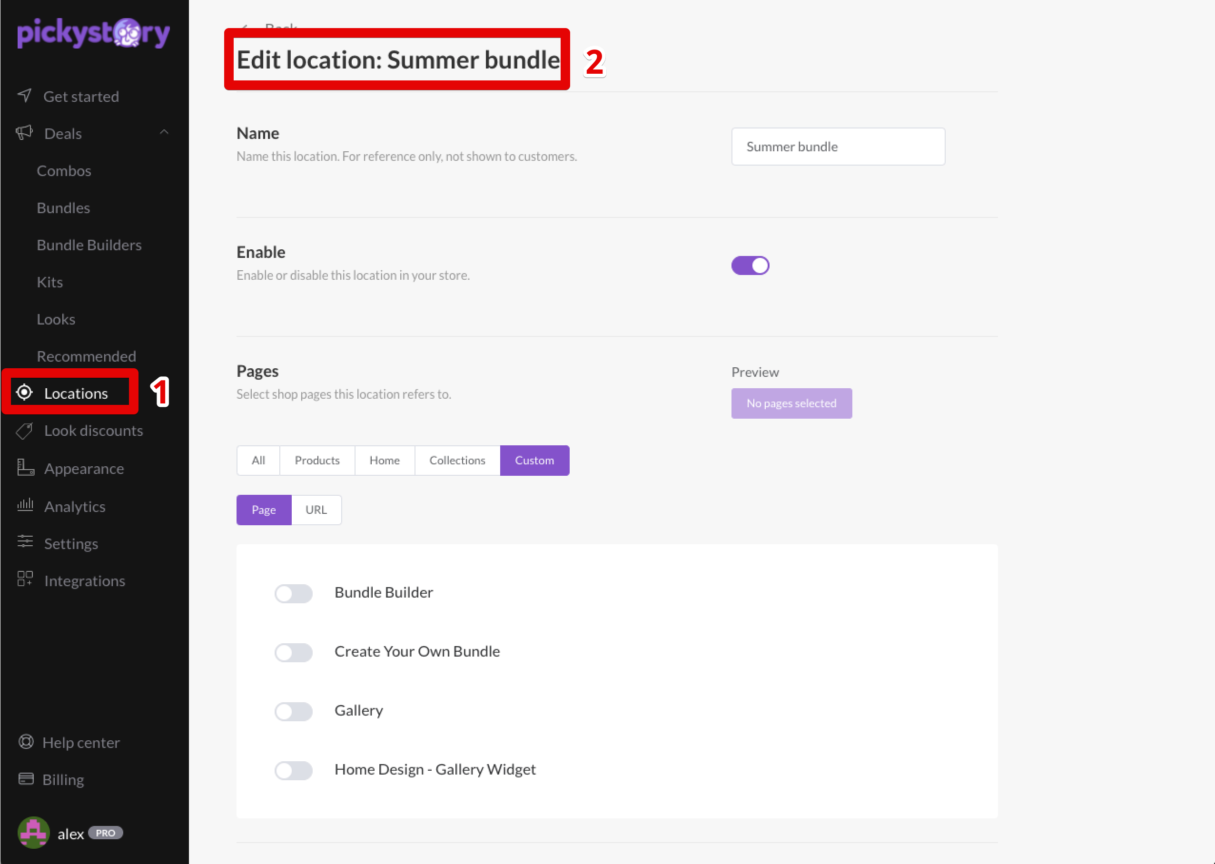Click the Deals megaphone icon
Viewport: 1215px width, 864px height.
(24, 132)
